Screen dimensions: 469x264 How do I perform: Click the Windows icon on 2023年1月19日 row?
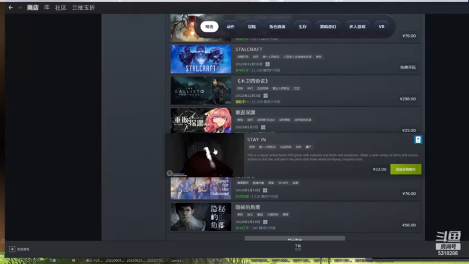265,190
